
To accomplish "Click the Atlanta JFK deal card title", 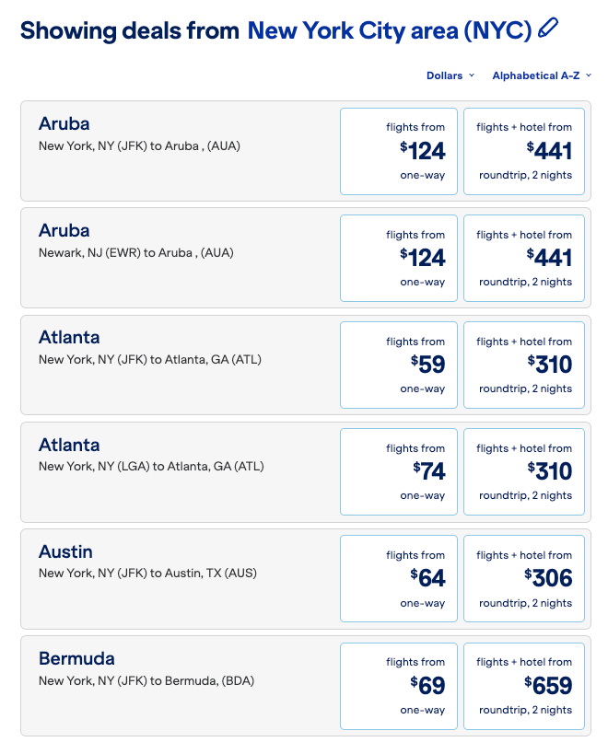I will tap(68, 337).
